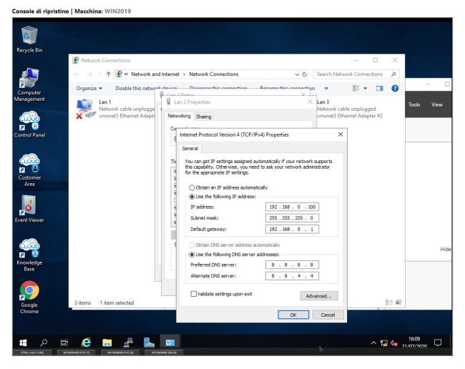Launch Internet Explorer from the taskbar

click(87, 343)
